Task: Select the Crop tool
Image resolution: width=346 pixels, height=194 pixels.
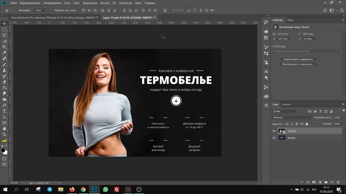Action: coord(4,47)
